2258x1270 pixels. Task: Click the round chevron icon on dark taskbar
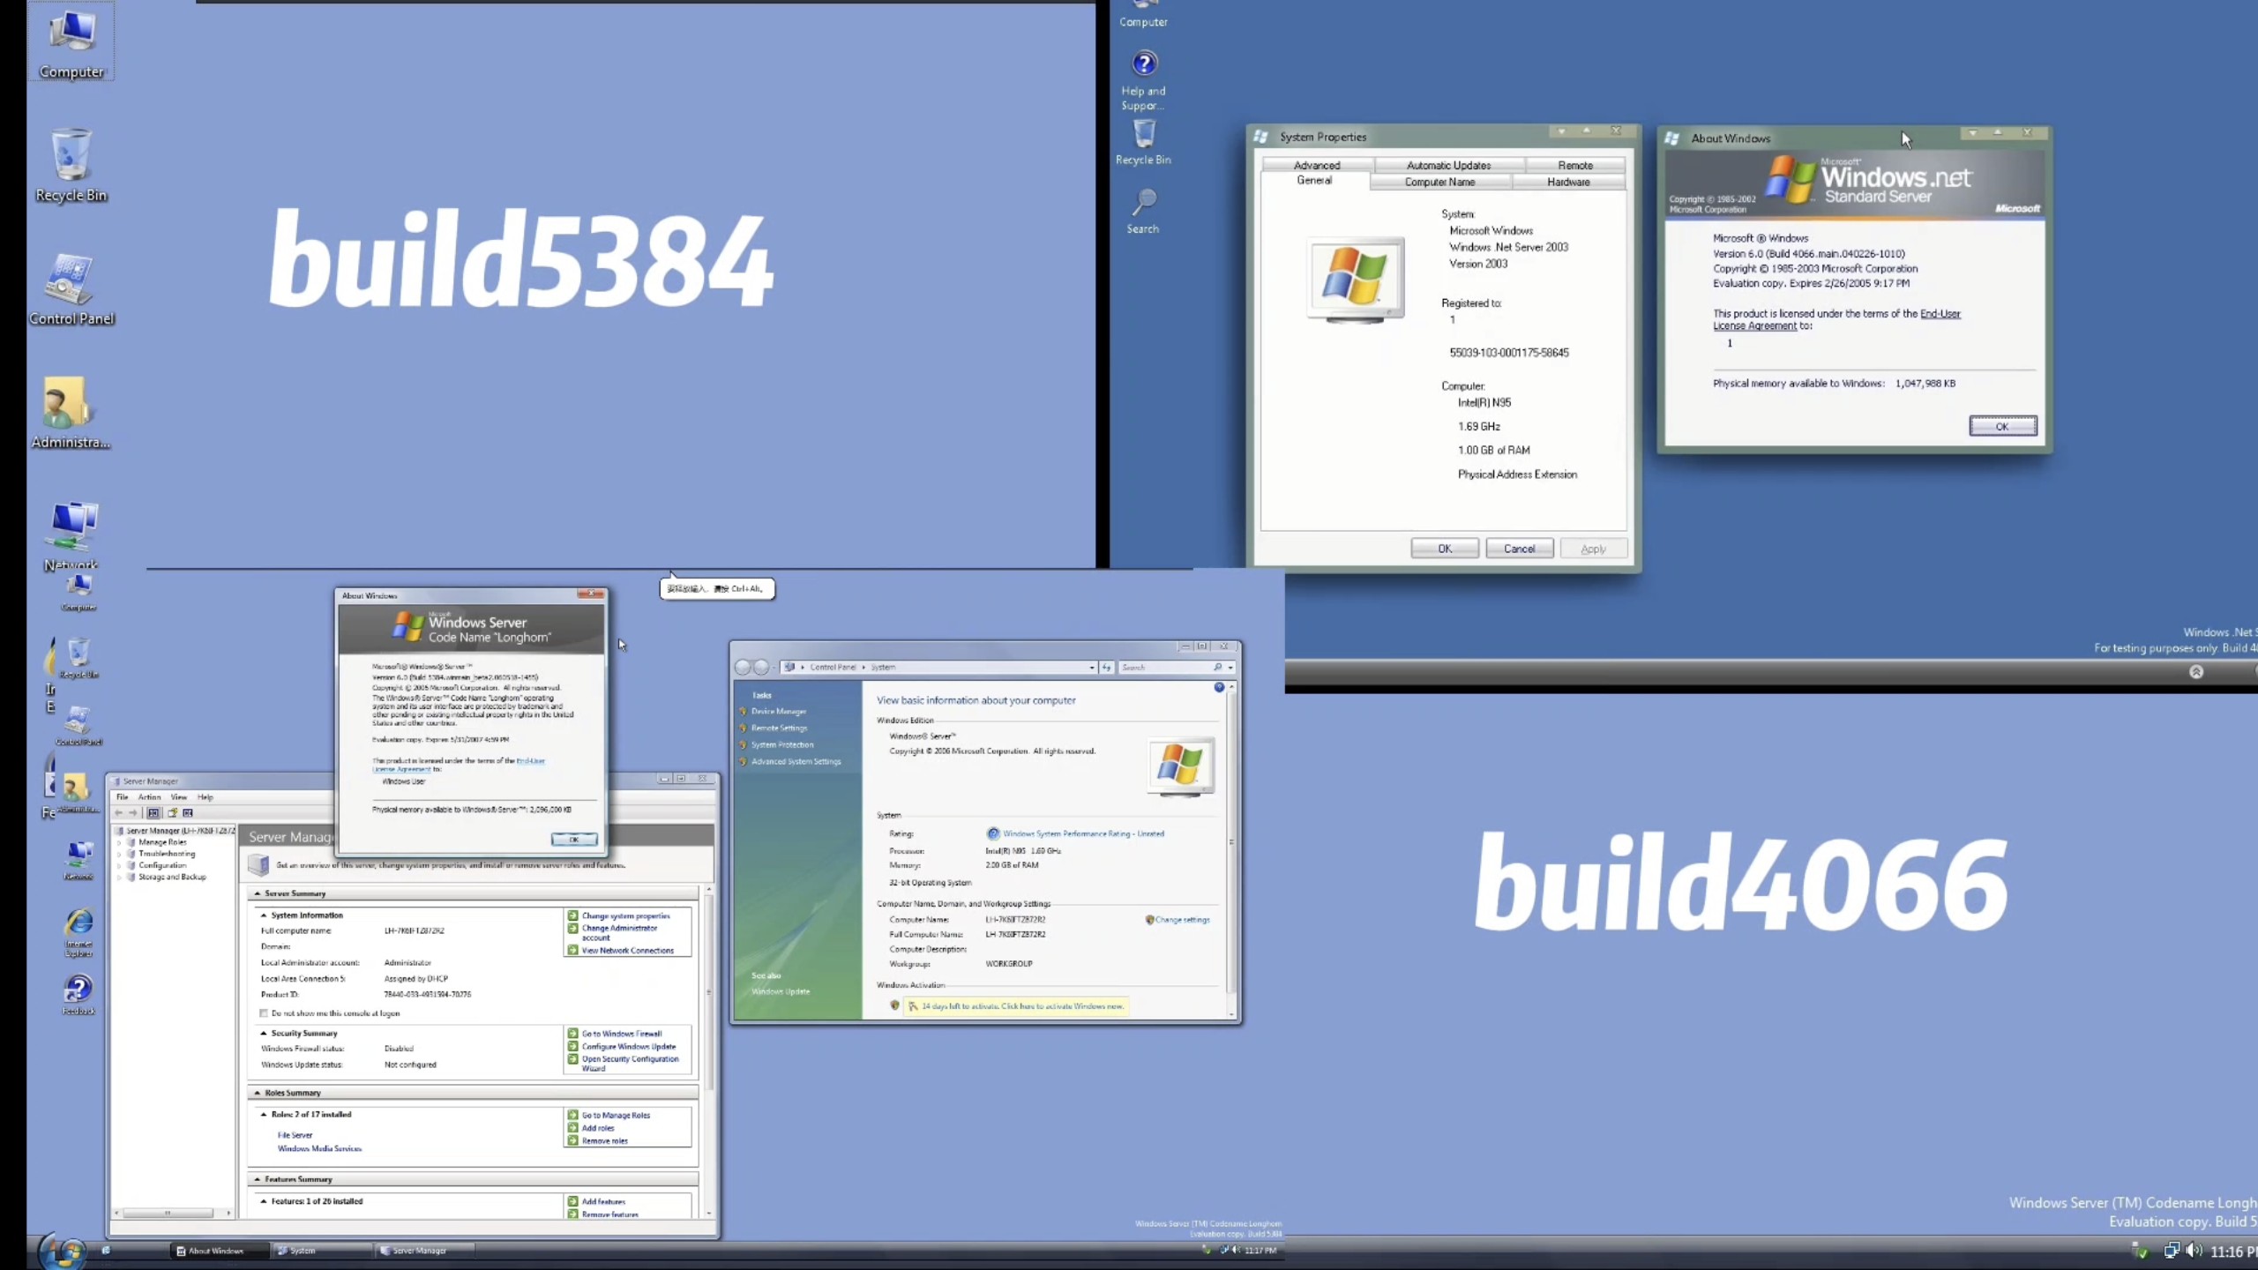tap(2196, 672)
